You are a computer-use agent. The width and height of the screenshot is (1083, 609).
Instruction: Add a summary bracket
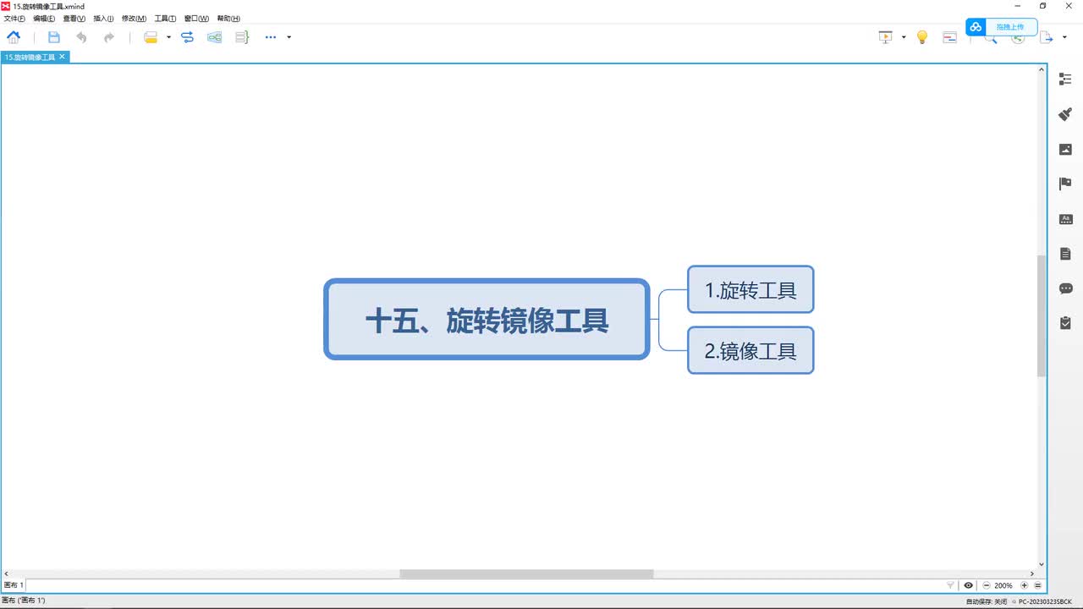tap(242, 37)
